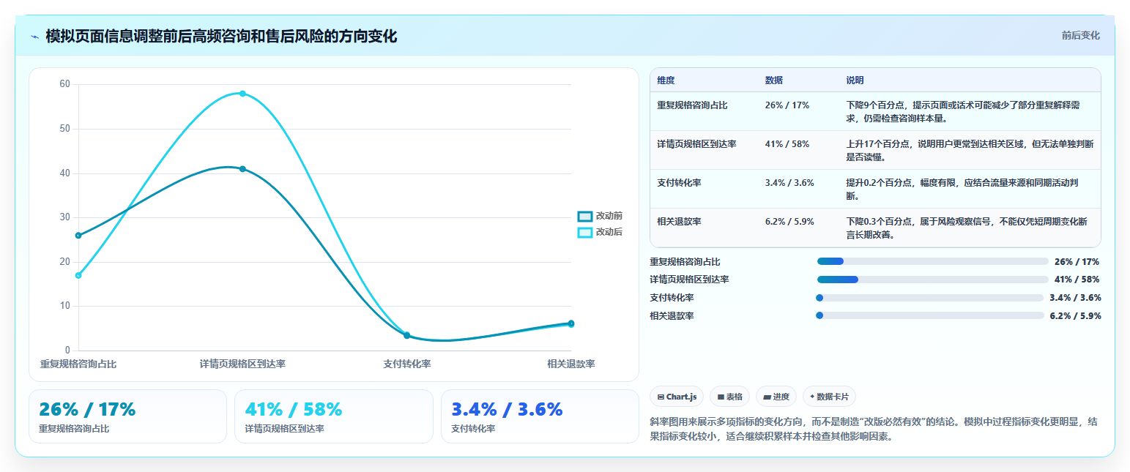The width and height of the screenshot is (1130, 472).
Task: Click the main title text of the panel
Action: click(221, 36)
